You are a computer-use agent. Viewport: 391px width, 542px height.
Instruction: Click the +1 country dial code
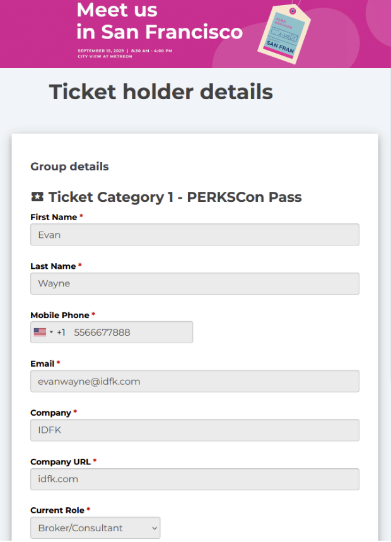(x=61, y=333)
